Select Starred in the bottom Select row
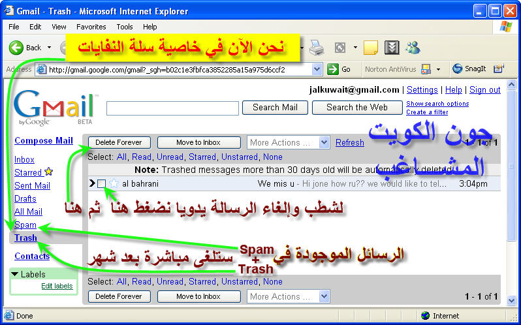Viewport: 521px width, 325px height. click(202, 281)
